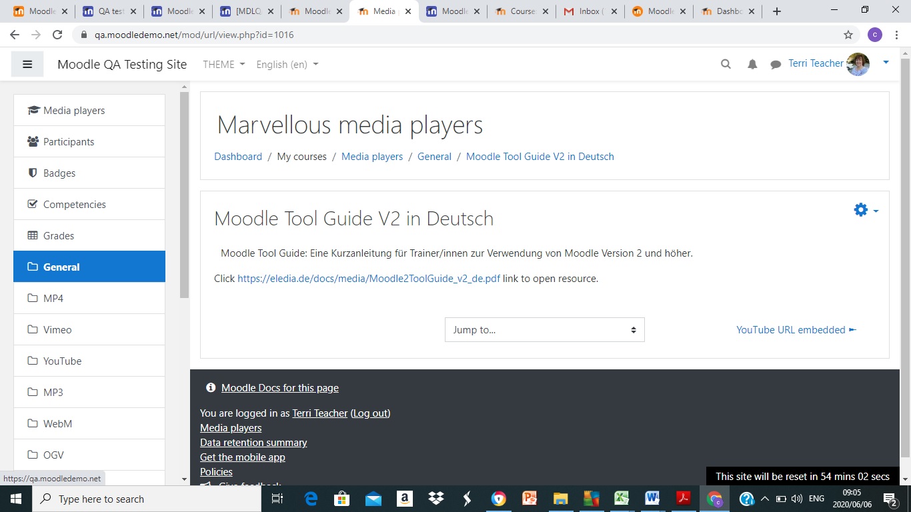The width and height of the screenshot is (911, 512).
Task: Open the OGV section in sidebar
Action: point(89,455)
